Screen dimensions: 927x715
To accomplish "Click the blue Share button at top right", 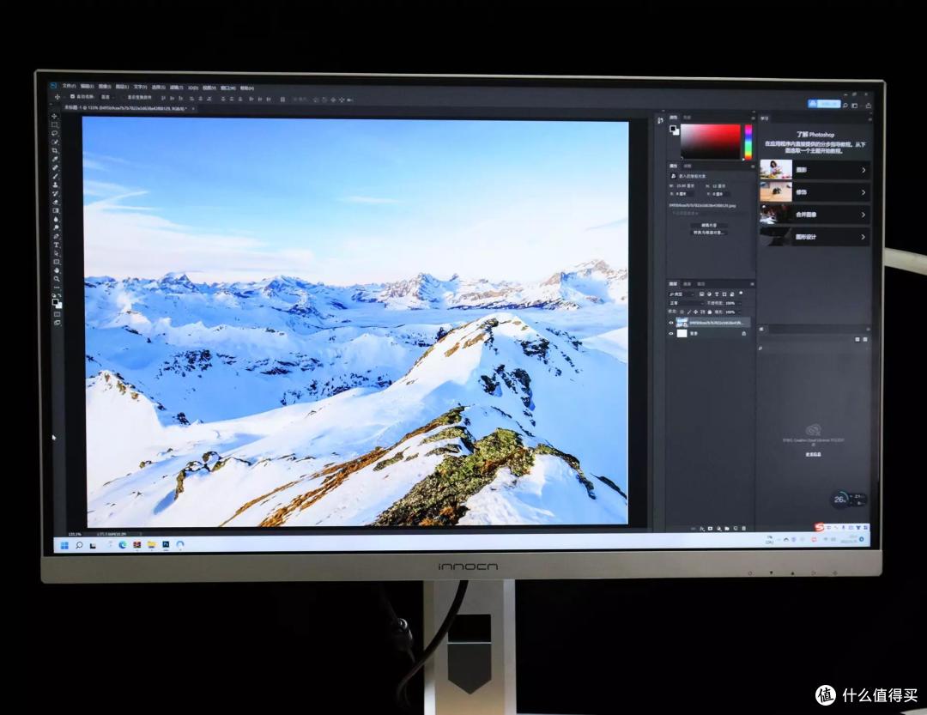I will click(824, 104).
